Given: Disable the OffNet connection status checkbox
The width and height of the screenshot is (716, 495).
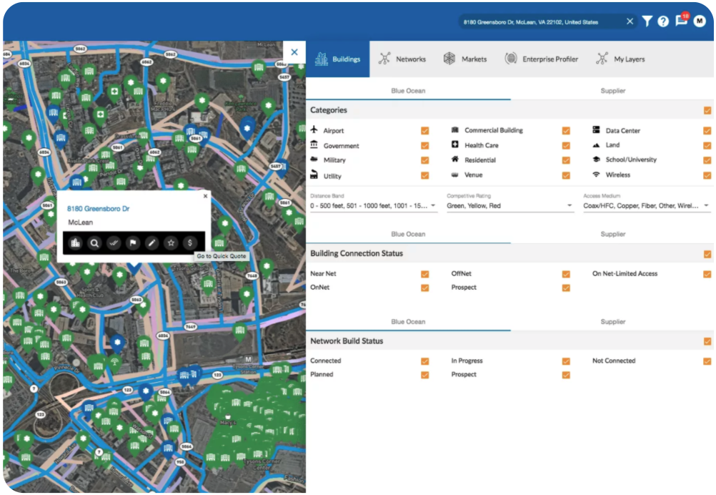Looking at the screenshot, I should pos(566,274).
